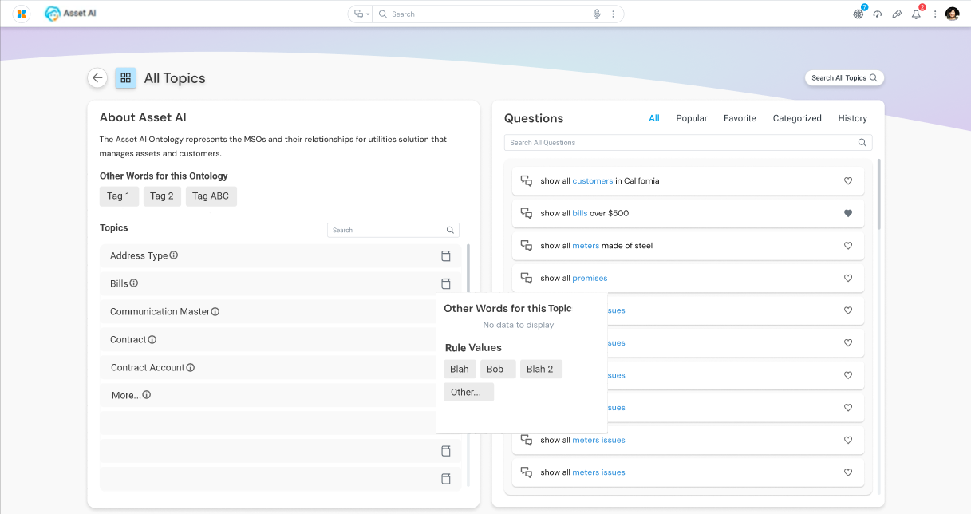This screenshot has height=514, width=971.
Task: Open the app launcher grid icon
Action: (x=22, y=14)
